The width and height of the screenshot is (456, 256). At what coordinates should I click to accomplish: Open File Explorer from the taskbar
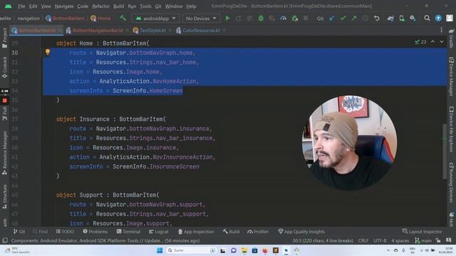click(x=244, y=250)
